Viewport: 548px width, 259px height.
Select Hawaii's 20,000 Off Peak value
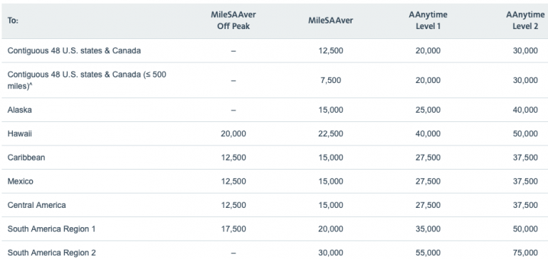pos(233,133)
